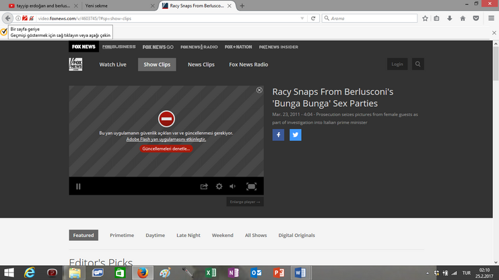The height and width of the screenshot is (280, 499).
Task: Open Excel from taskbar
Action: (211, 273)
